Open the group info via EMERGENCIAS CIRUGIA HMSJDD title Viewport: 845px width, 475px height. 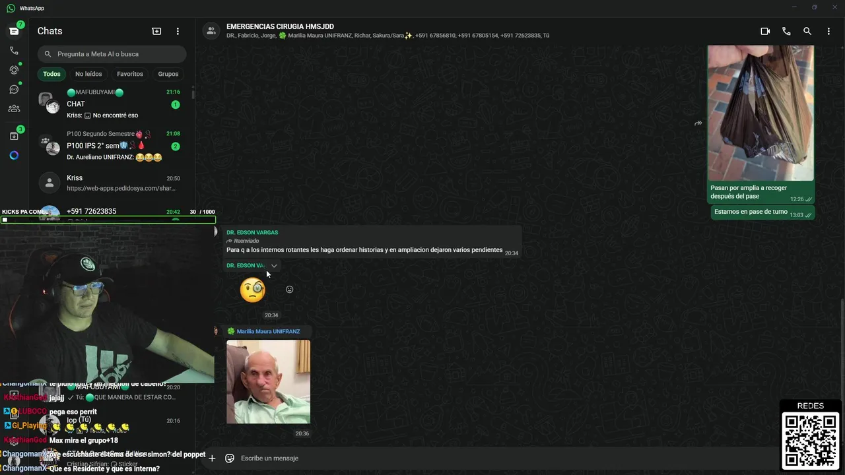280,27
